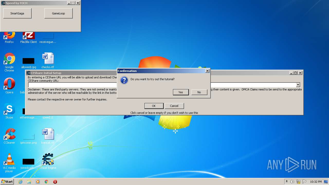Select the joinedcoun... file icon
This screenshot has height=185, width=329.
(x=29, y=163)
